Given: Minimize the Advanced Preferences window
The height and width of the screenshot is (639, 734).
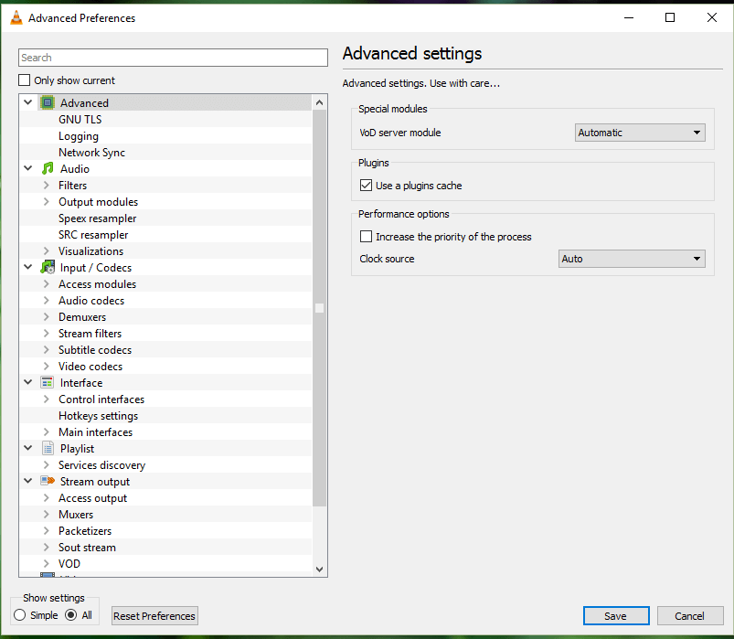Looking at the screenshot, I should click(x=629, y=17).
